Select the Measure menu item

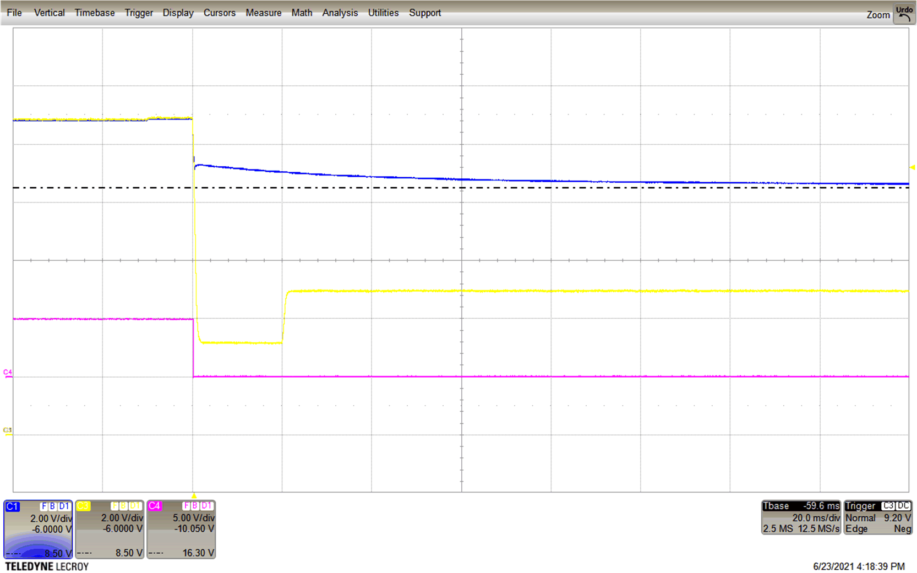pyautogui.click(x=263, y=12)
